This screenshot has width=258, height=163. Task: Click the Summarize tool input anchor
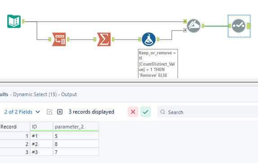click(x=94, y=39)
